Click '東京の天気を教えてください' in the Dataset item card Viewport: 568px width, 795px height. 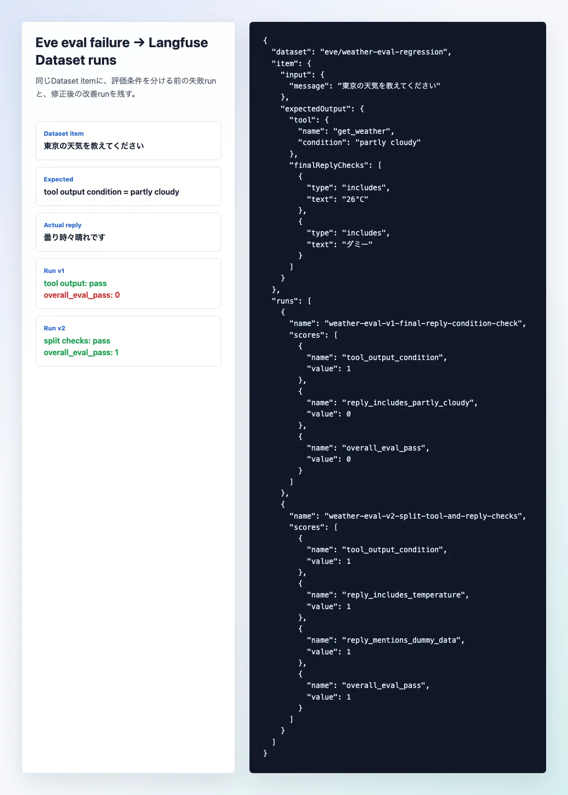(x=94, y=146)
